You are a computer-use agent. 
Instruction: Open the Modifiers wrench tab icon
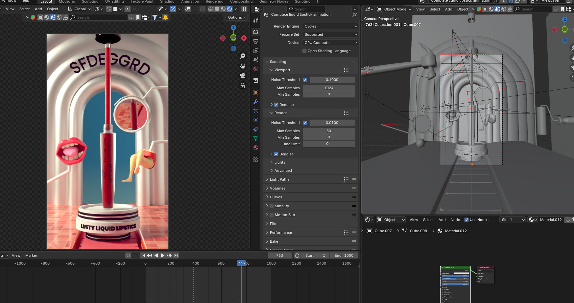(x=256, y=102)
